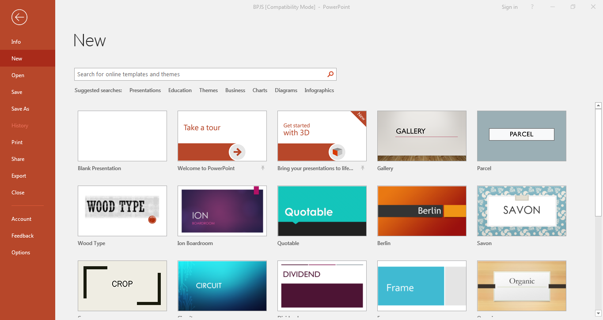This screenshot has width=603, height=320.
Task: Choose the Quotable theme thumbnail
Action: pyautogui.click(x=322, y=211)
